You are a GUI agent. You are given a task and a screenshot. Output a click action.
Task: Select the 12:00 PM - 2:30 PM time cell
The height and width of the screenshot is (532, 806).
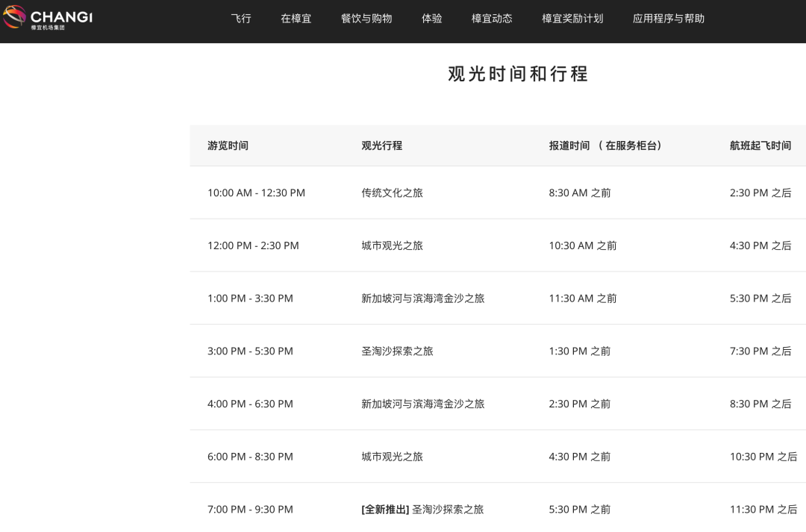254,245
